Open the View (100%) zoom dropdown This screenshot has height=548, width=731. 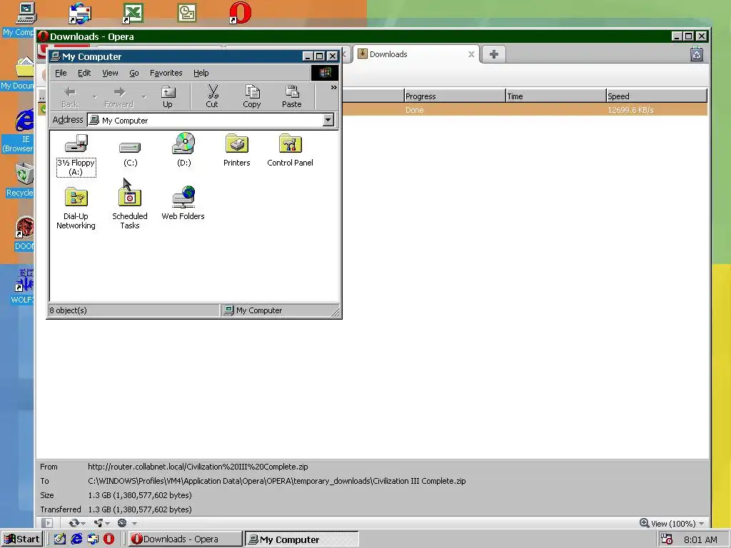[672, 523]
